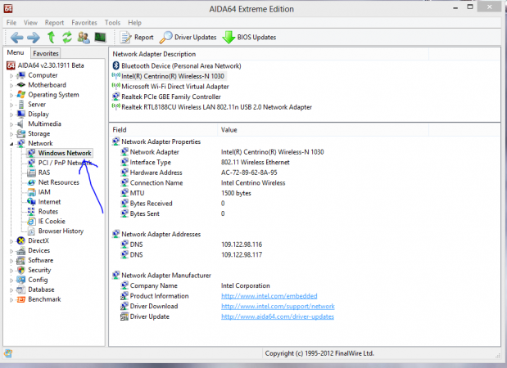
Task: Click the Security shield icon
Action: 21,270
